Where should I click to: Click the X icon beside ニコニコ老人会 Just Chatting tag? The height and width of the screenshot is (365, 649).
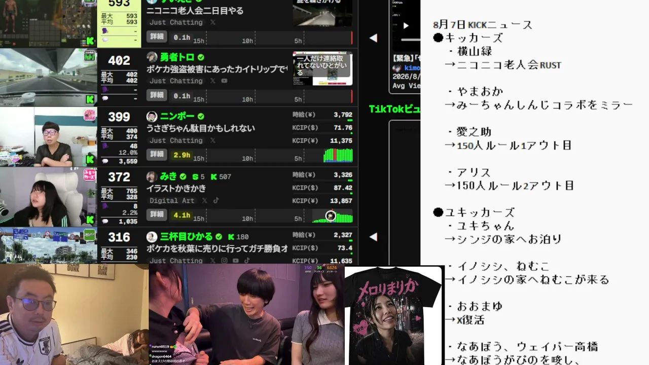(x=213, y=22)
